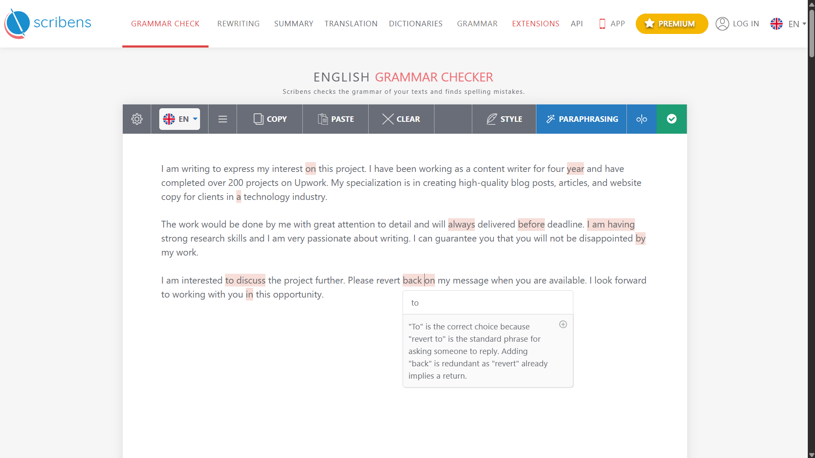Select the GRAMMAR CHECK tab
Viewport: 815px width, 458px height.
(165, 24)
